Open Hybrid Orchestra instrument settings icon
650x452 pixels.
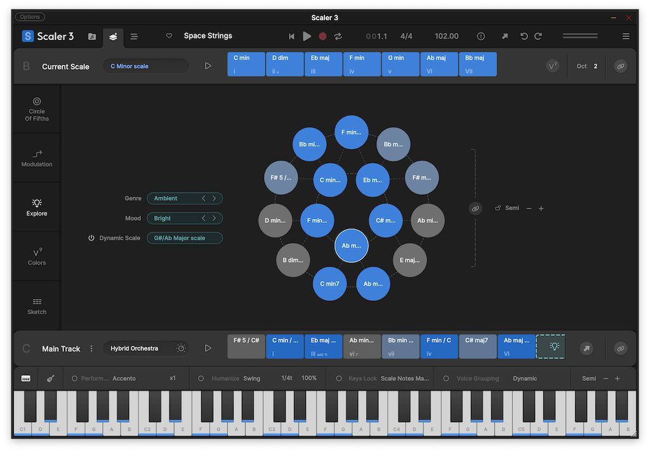[181, 349]
